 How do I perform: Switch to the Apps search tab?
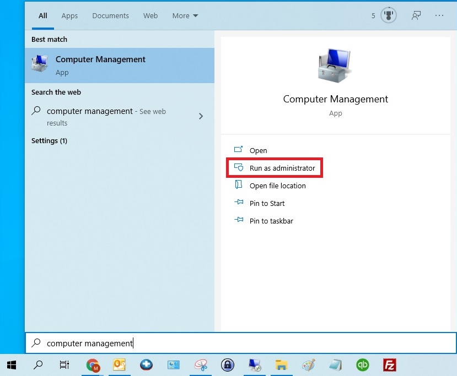69,16
